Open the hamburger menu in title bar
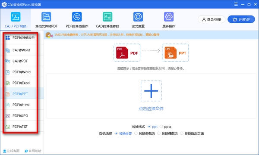Image resolution: width=259 pixels, height=155 pixels. point(236,4)
